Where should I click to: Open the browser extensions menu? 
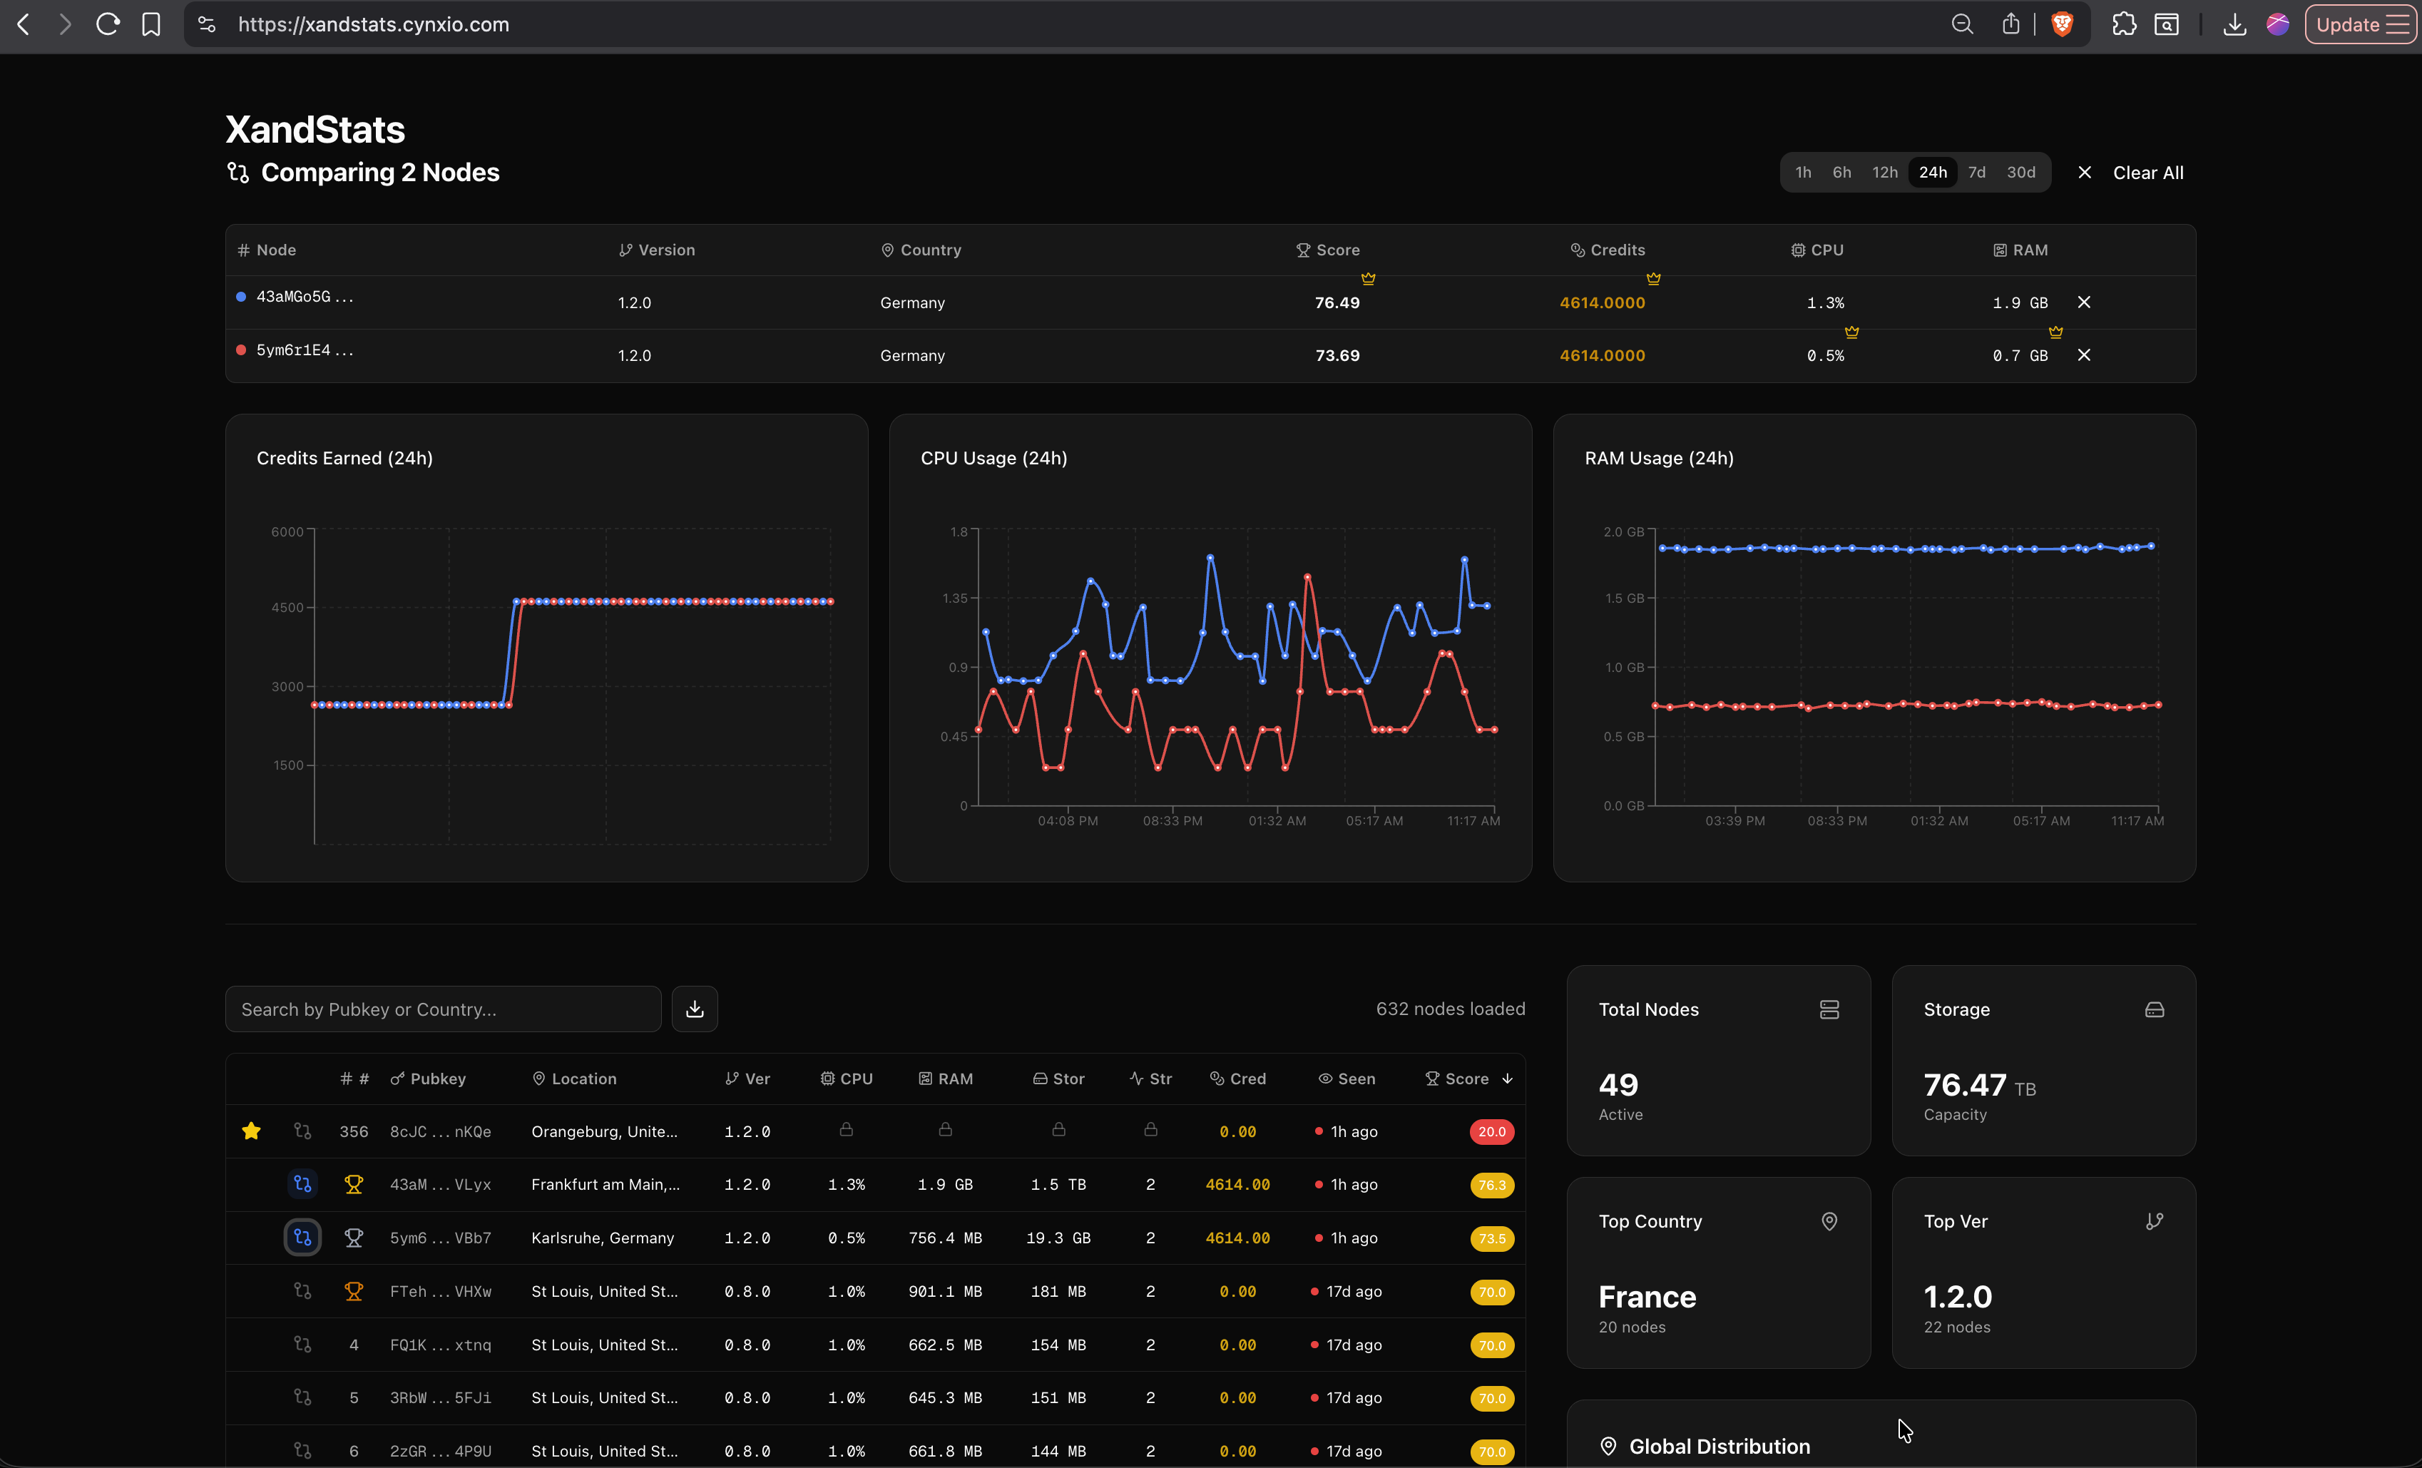tap(2124, 24)
